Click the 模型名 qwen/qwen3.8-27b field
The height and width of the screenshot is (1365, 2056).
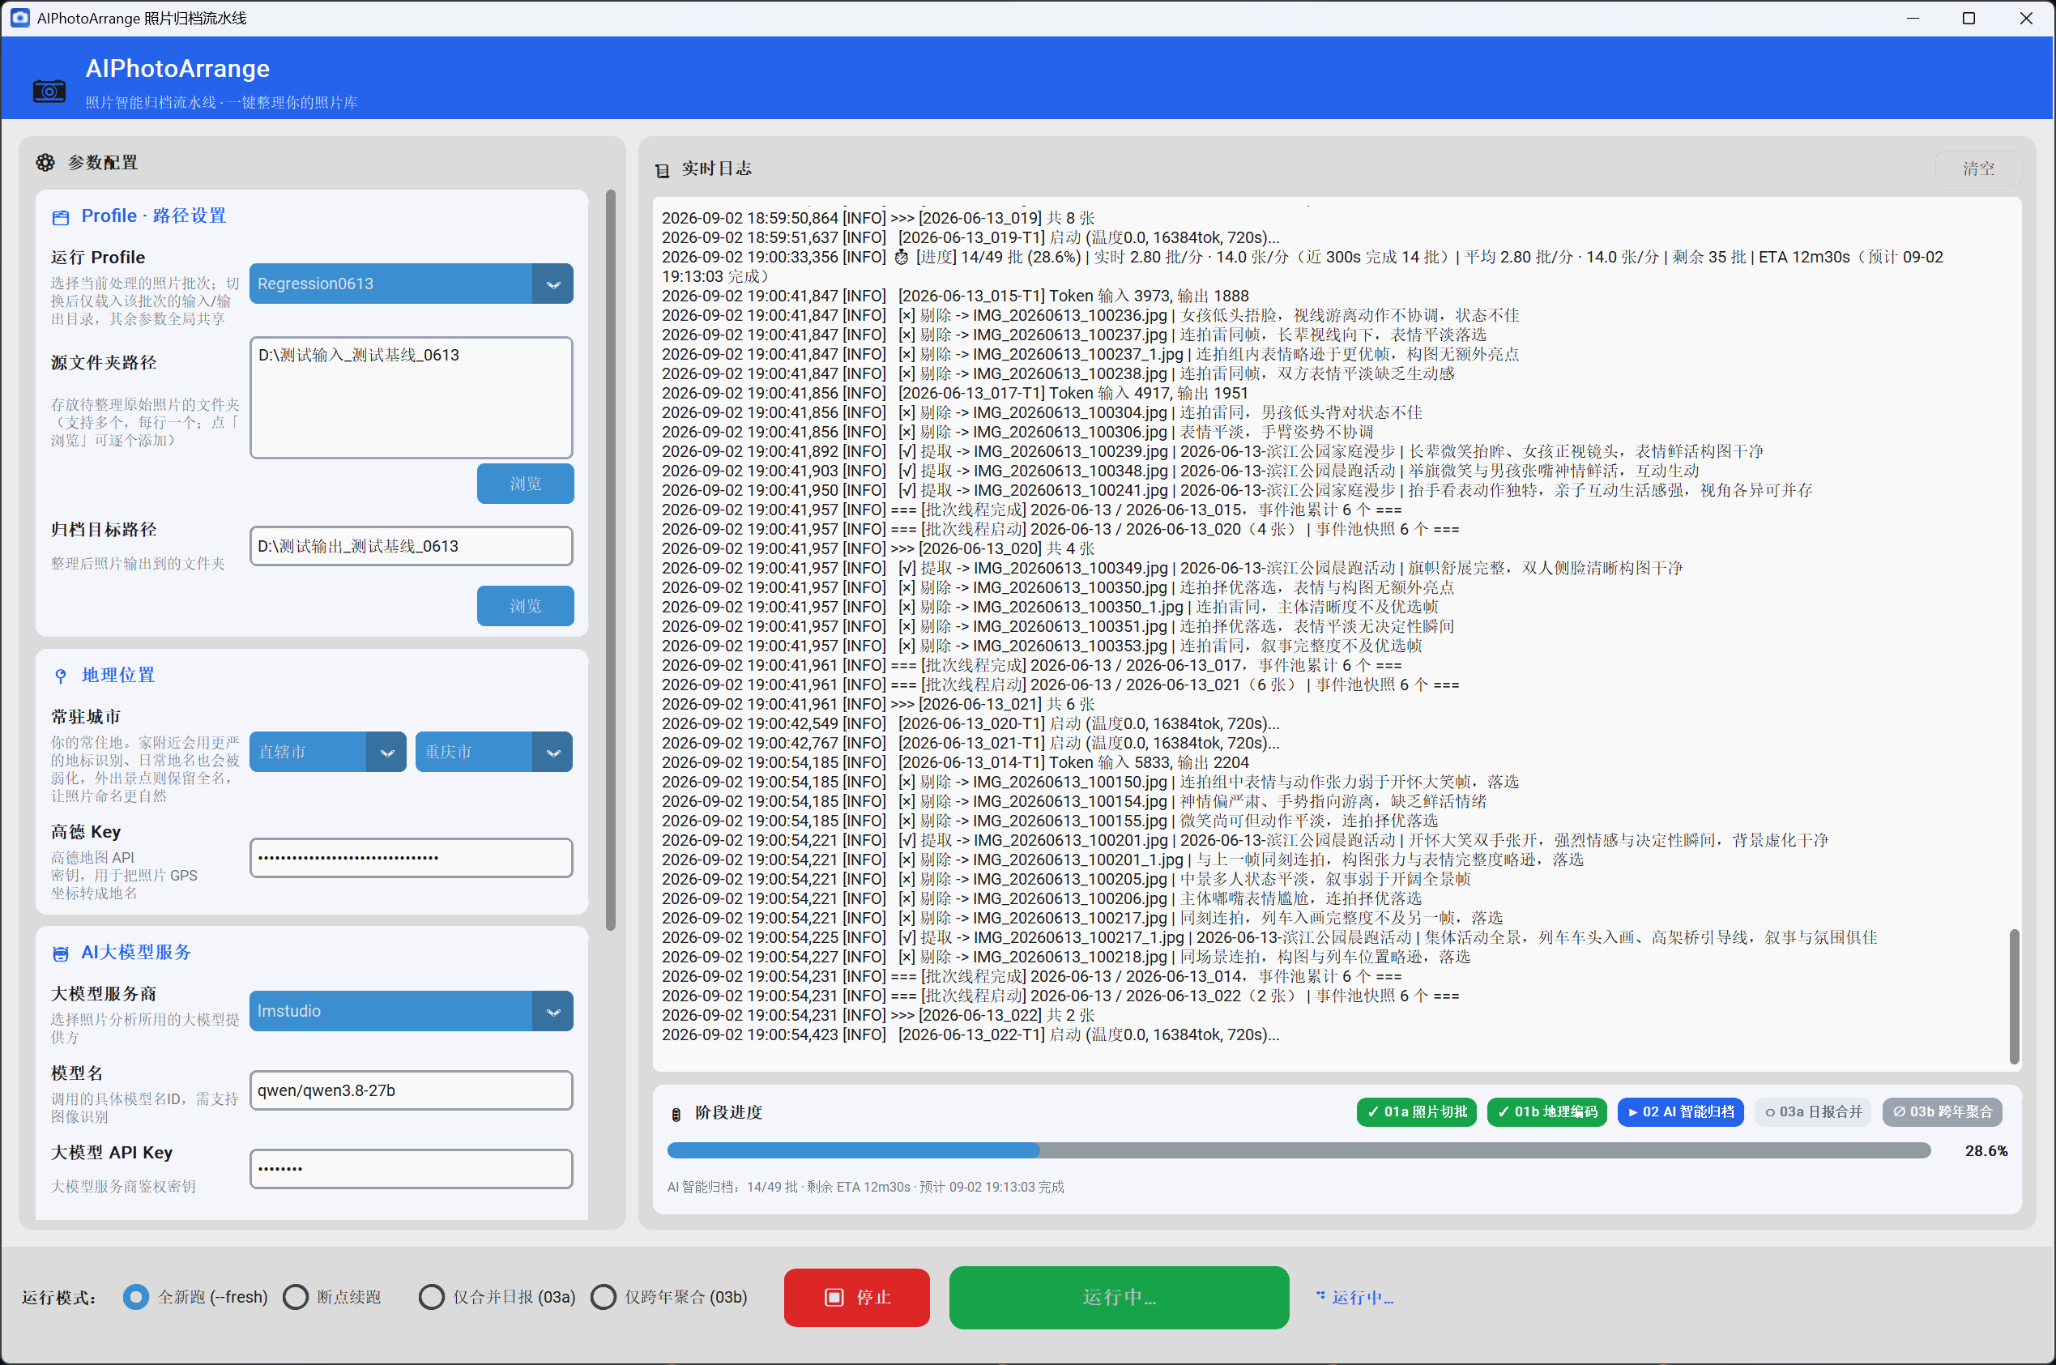tap(411, 1090)
